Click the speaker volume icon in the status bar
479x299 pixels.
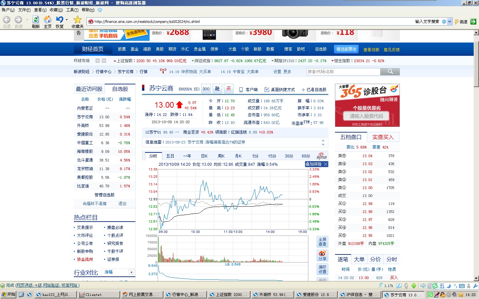coord(423,286)
